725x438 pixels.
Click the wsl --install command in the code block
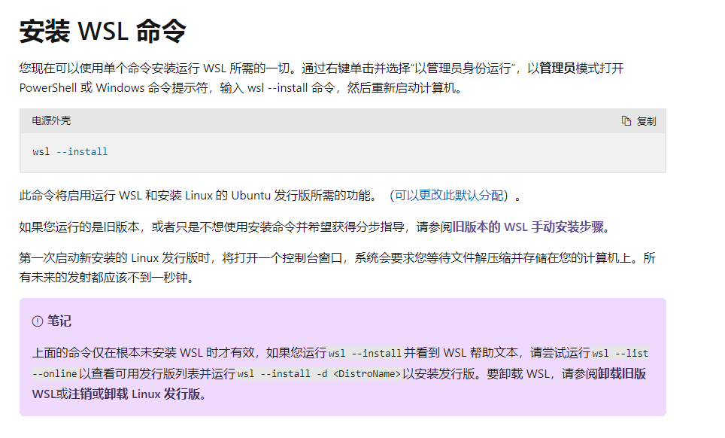(70, 152)
